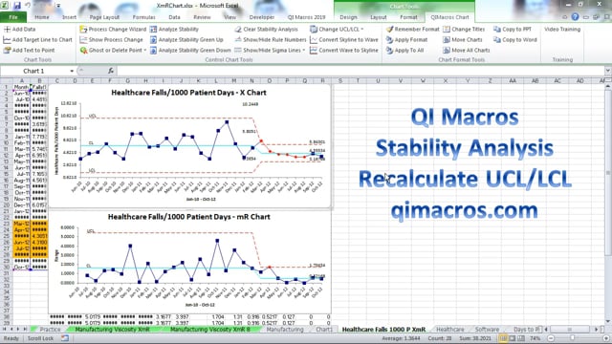Switch to Healthcare sheet tab
This screenshot has width=612, height=344.
(450, 330)
